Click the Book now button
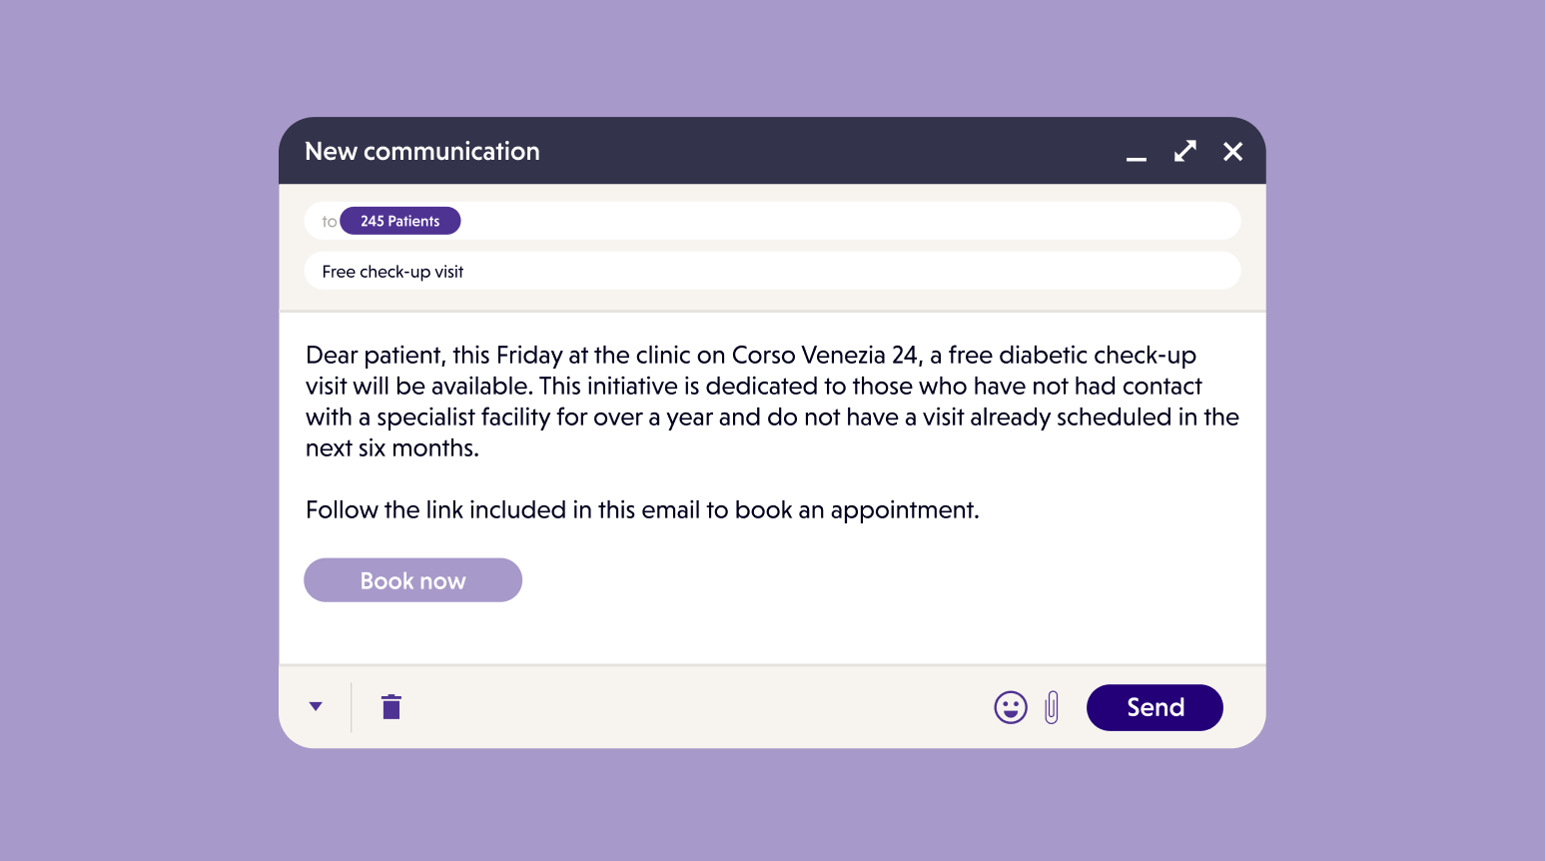 point(412,580)
